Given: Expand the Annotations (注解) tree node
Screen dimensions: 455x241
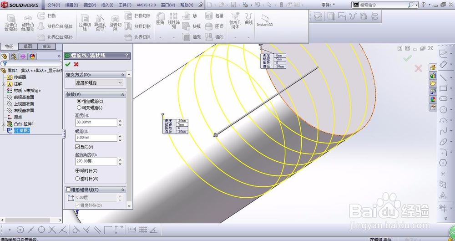Looking at the screenshot, I should (4, 84).
